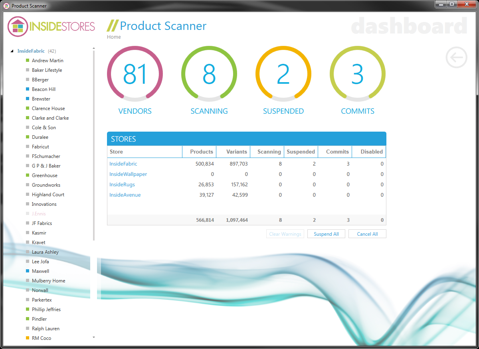Select the dimmed J.Ennis vendor
The width and height of the screenshot is (479, 349).
(39, 214)
